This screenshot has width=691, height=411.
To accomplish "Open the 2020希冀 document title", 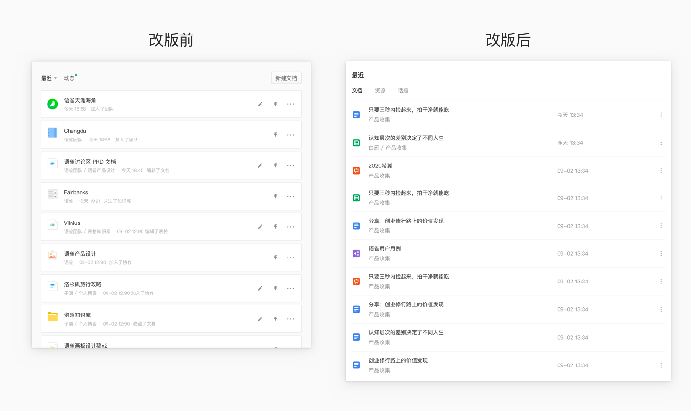I will pyautogui.click(x=380, y=166).
